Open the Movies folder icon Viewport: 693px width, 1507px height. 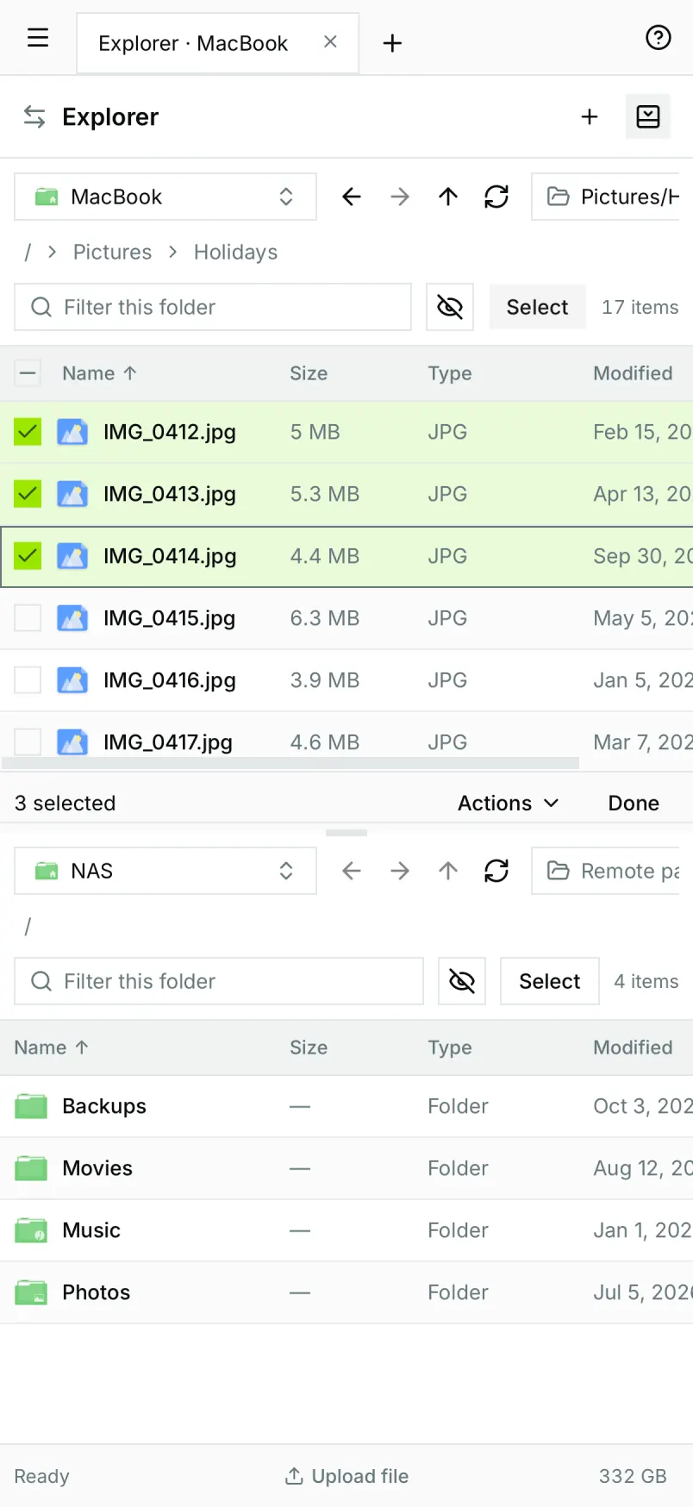pyautogui.click(x=31, y=1168)
